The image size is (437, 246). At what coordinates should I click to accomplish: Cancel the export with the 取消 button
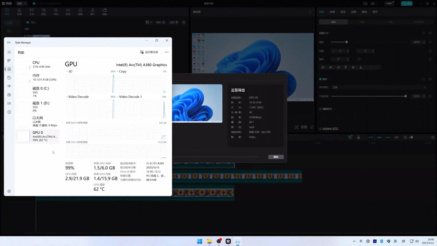click(x=276, y=157)
